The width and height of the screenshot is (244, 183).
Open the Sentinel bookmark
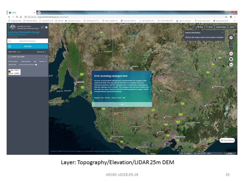pyautogui.click(x=59, y=21)
